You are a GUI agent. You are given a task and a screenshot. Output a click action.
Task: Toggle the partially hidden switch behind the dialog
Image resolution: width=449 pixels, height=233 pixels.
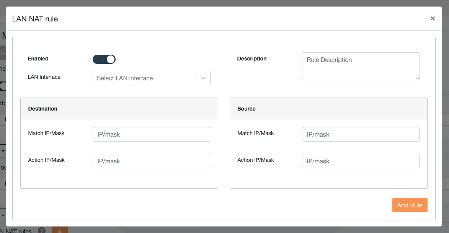pos(3,86)
